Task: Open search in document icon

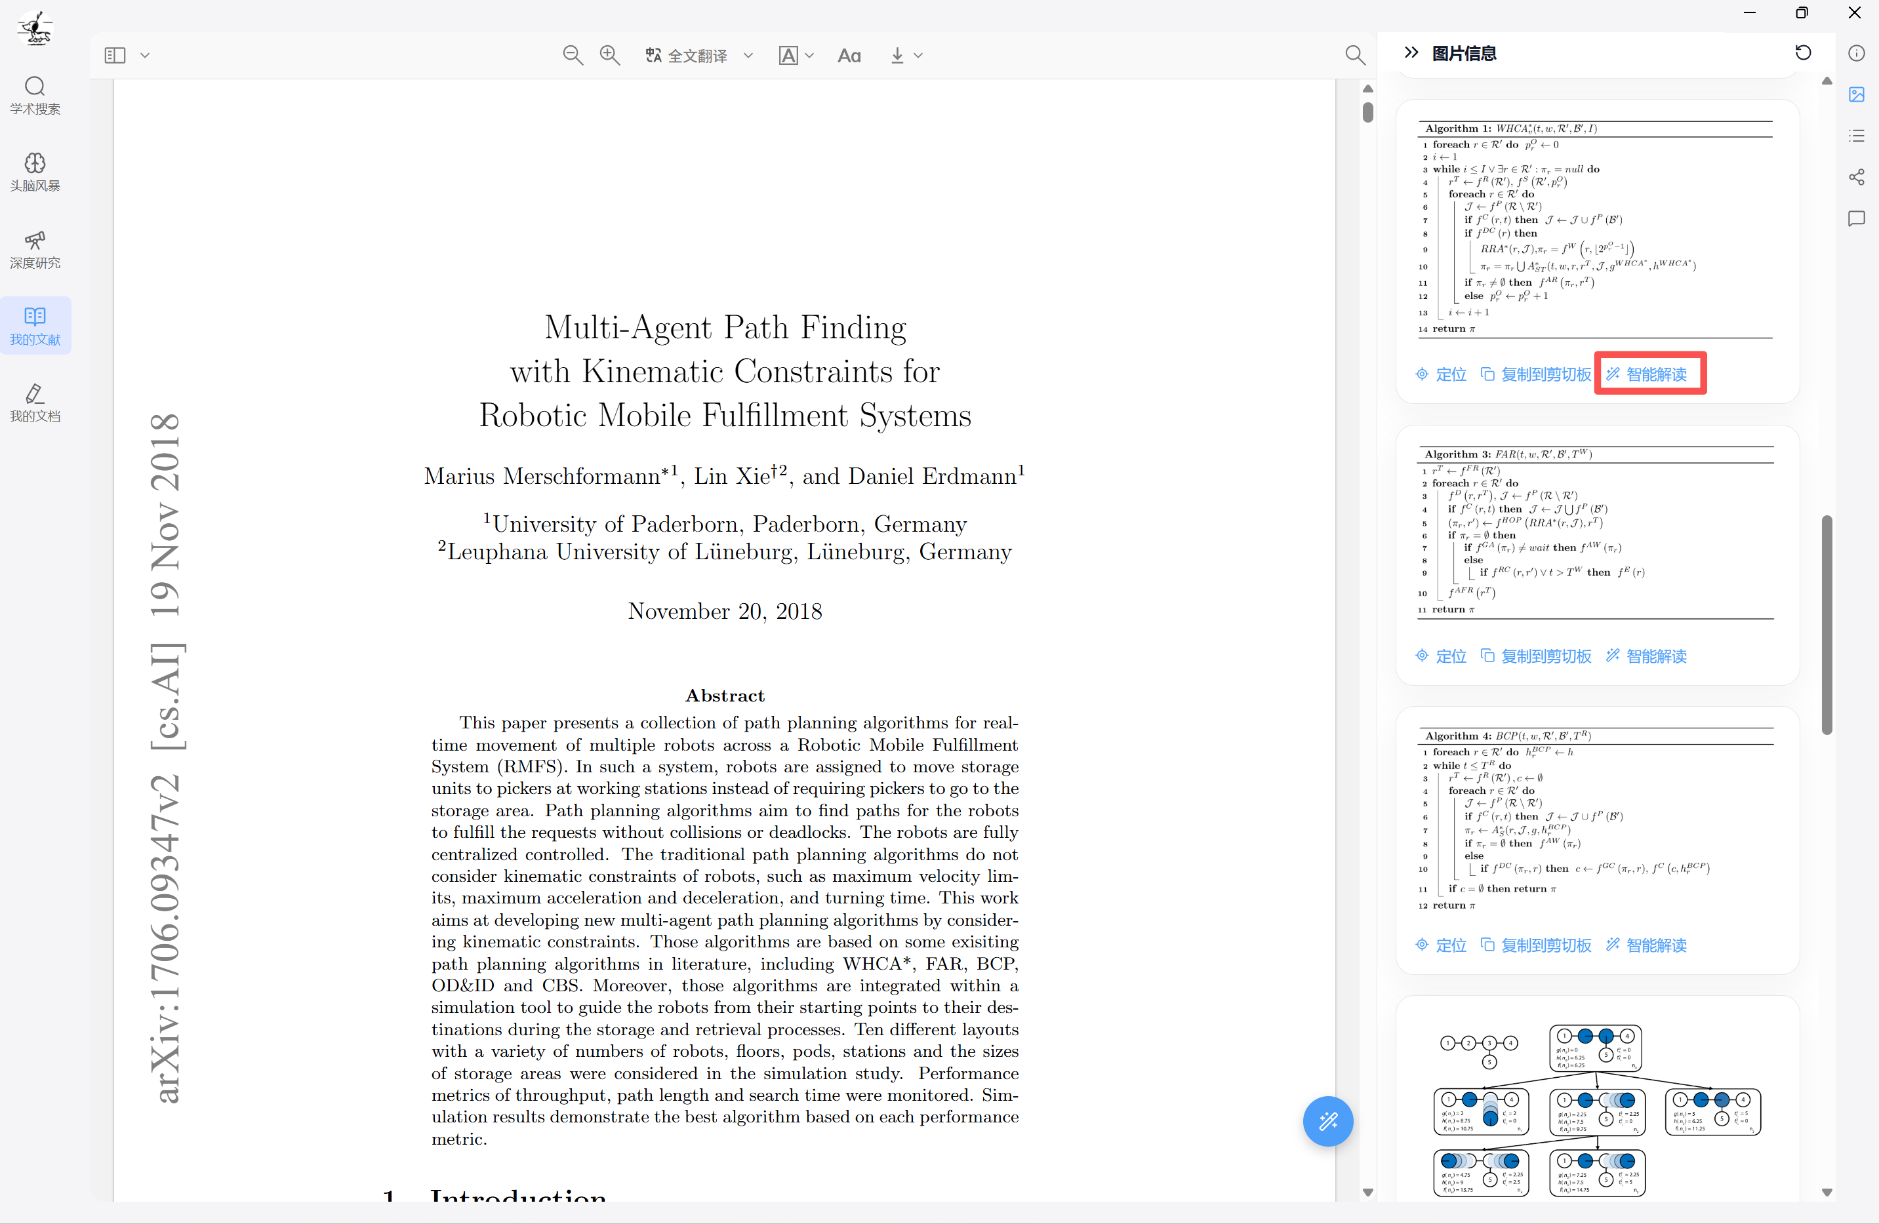Action: click(x=1354, y=55)
